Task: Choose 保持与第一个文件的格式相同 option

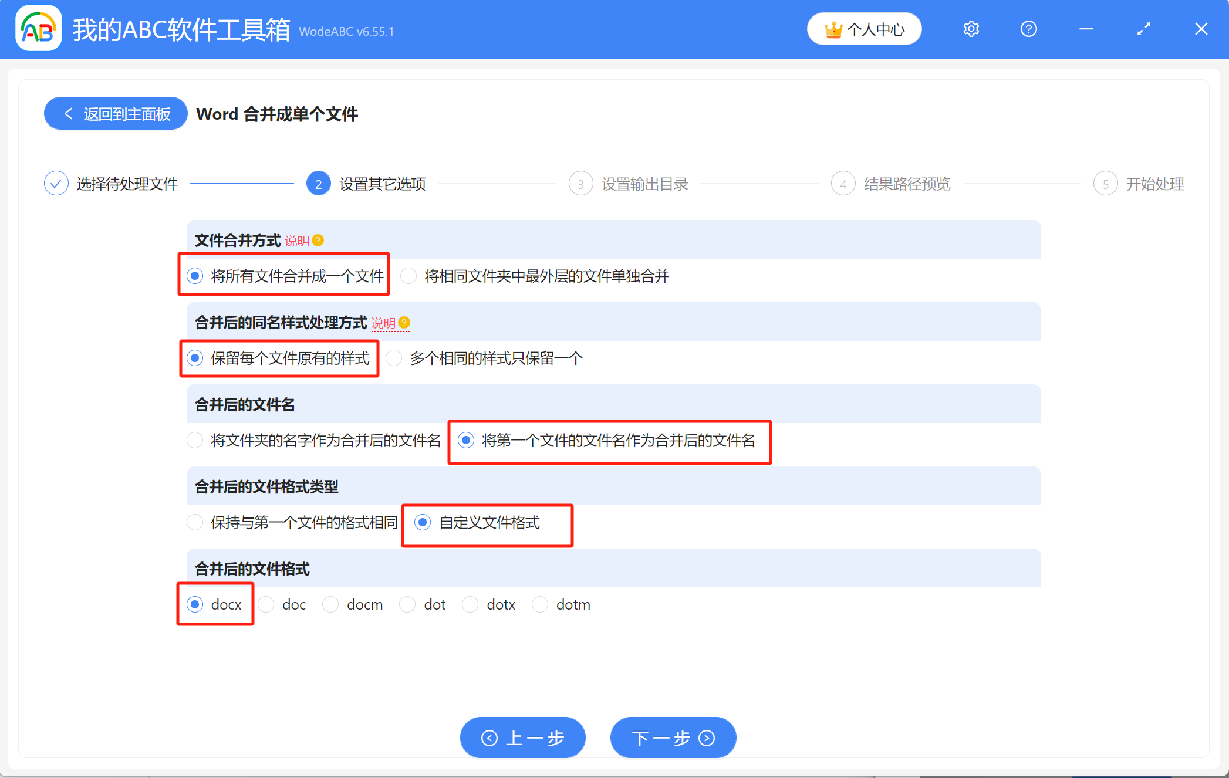Action: tap(195, 522)
